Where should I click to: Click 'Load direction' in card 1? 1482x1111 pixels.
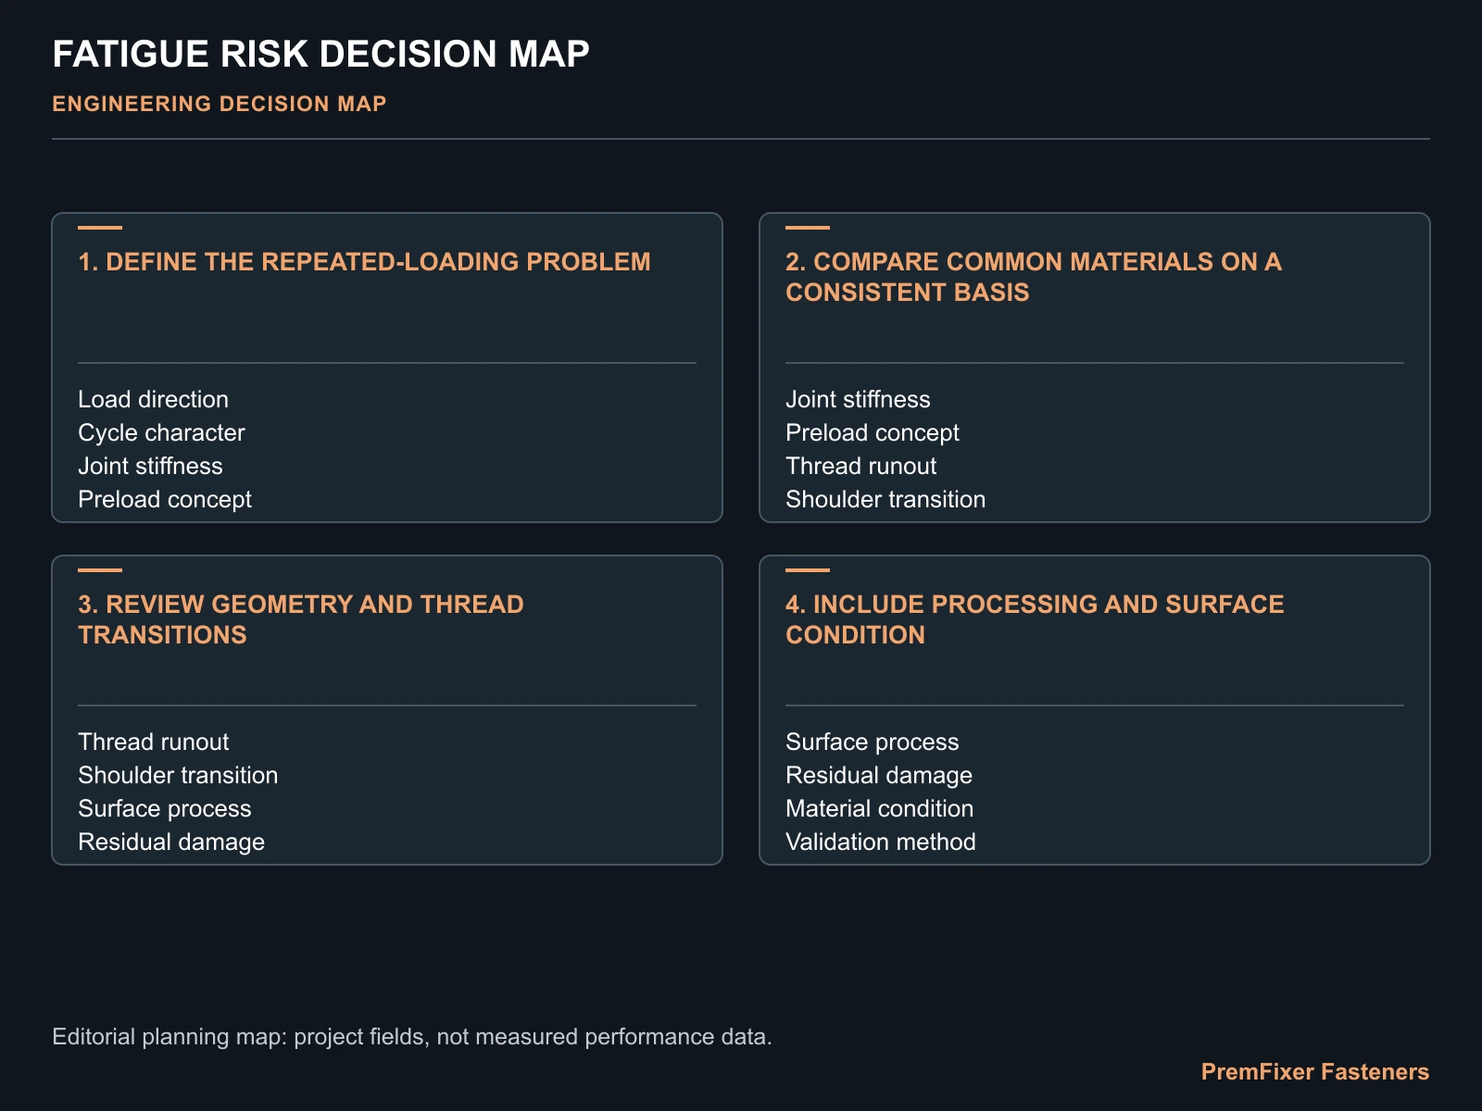[153, 399]
